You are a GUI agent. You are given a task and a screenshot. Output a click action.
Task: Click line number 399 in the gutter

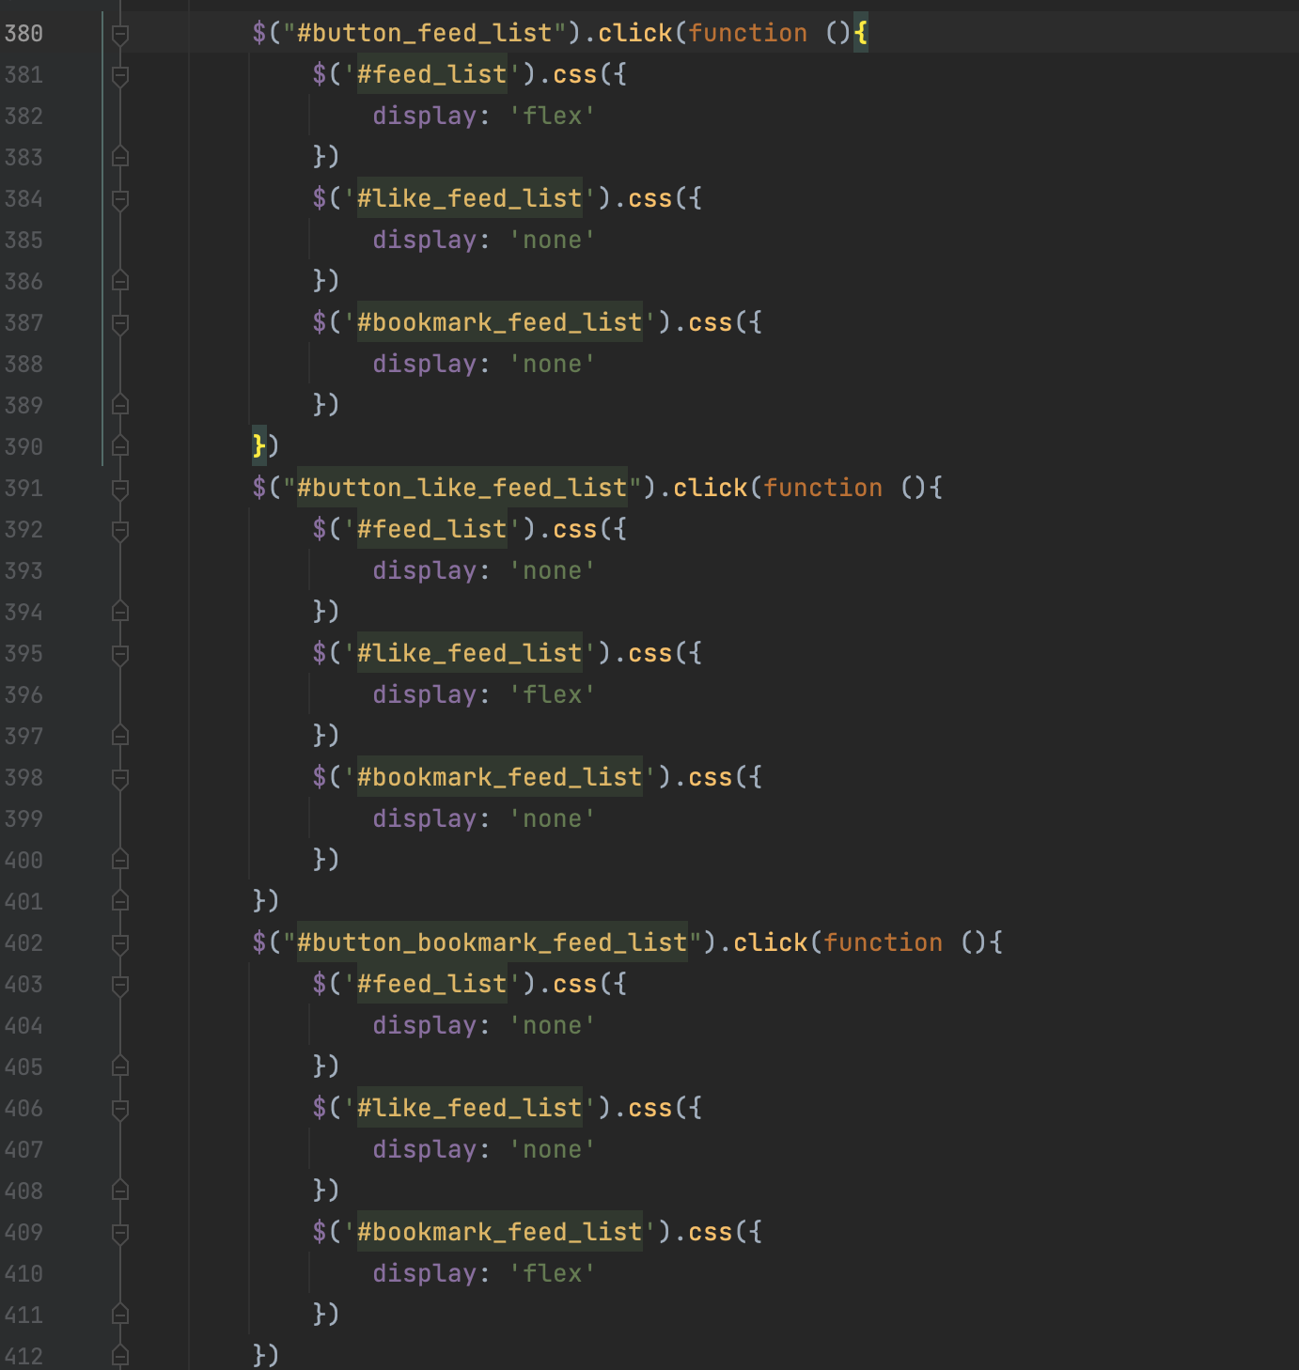click(23, 819)
